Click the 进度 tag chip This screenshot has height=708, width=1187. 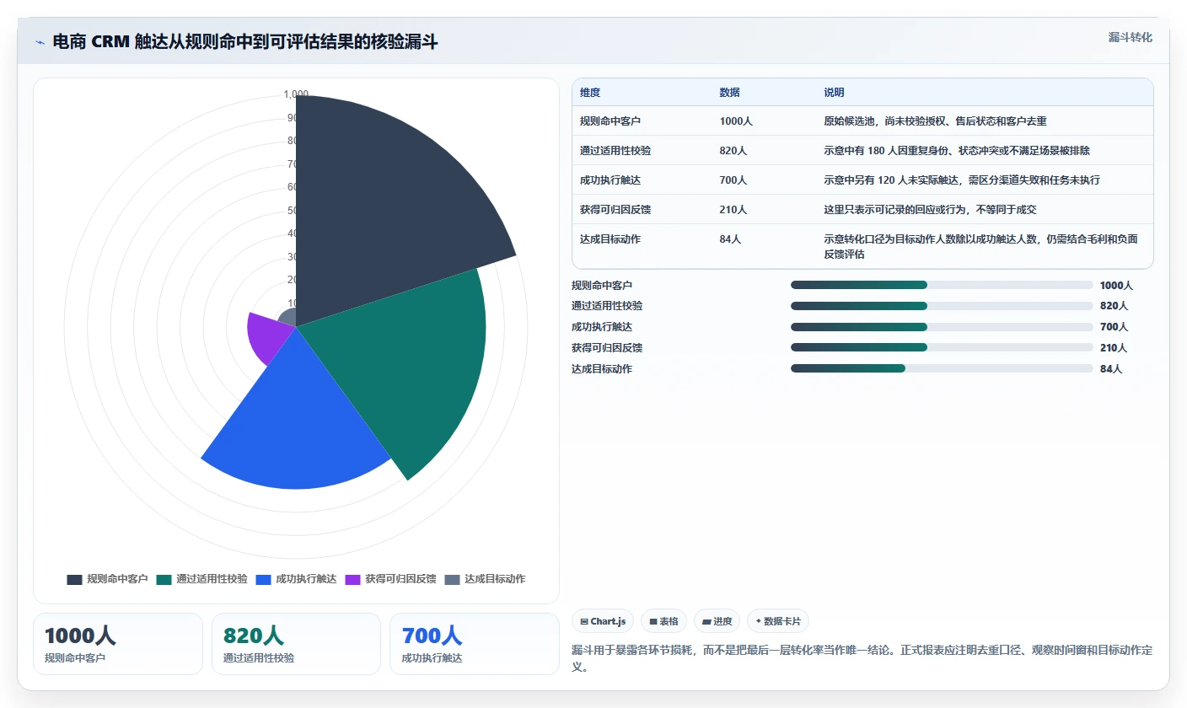(x=717, y=621)
